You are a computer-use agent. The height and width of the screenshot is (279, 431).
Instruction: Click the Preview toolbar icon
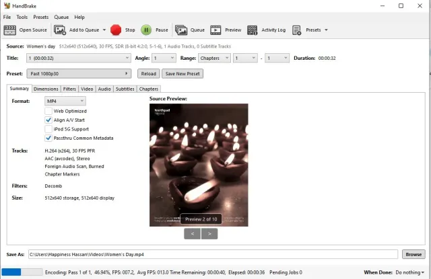pos(215,30)
